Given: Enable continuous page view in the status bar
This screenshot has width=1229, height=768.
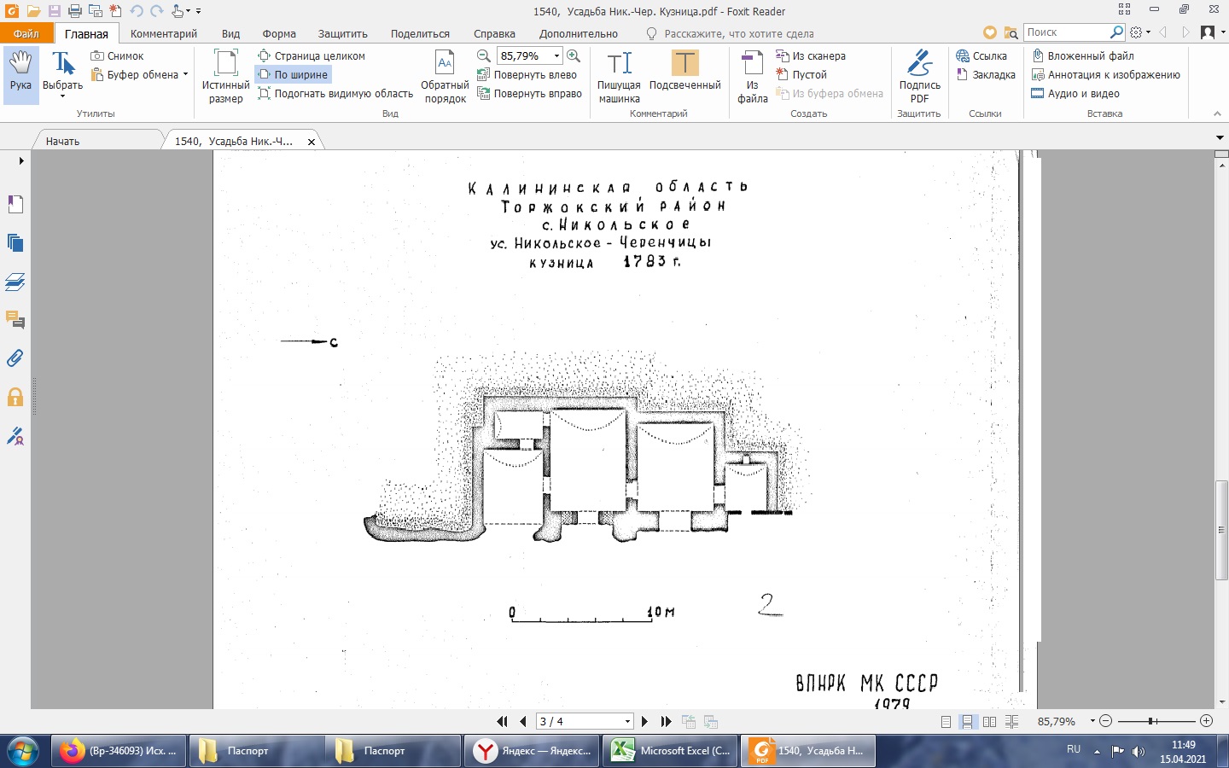Looking at the screenshot, I should point(968,722).
